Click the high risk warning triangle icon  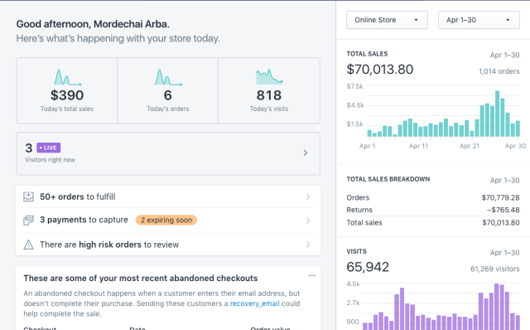point(28,245)
